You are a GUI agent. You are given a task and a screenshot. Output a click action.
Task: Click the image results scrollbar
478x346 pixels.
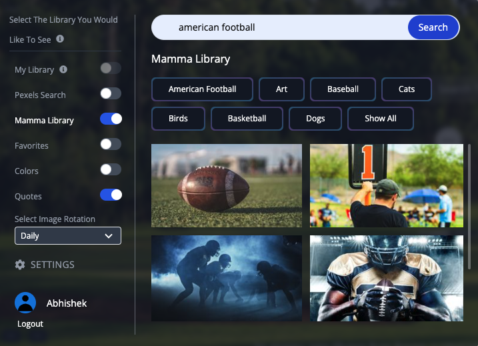click(469, 207)
